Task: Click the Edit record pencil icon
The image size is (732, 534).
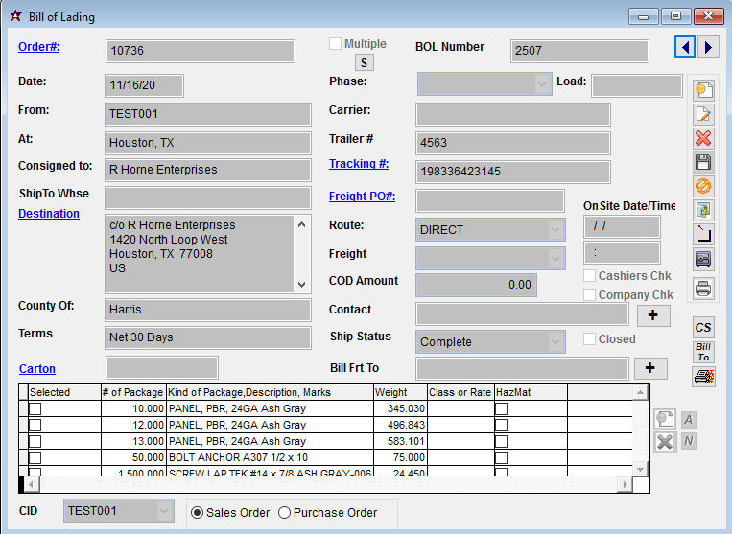Action: click(x=703, y=114)
